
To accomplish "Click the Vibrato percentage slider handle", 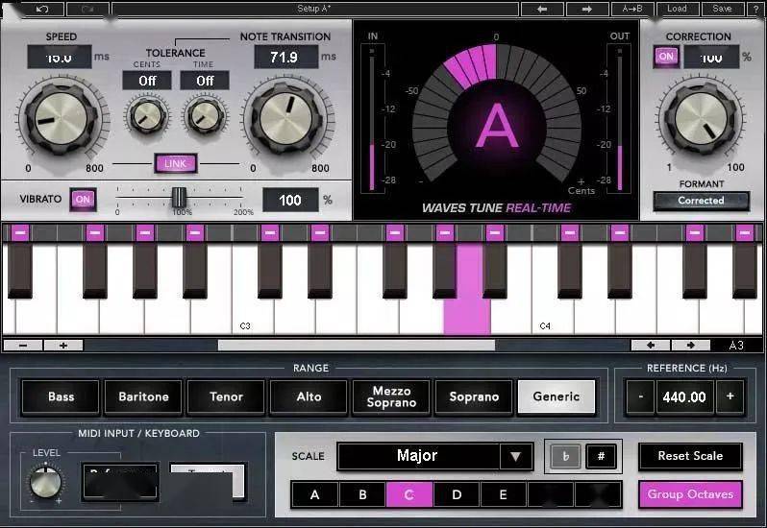I will 179,198.
